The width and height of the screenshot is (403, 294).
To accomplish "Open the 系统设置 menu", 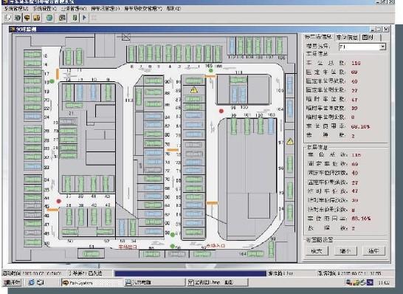I will point(44,8).
